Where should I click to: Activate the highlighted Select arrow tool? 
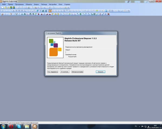coord(50,11)
